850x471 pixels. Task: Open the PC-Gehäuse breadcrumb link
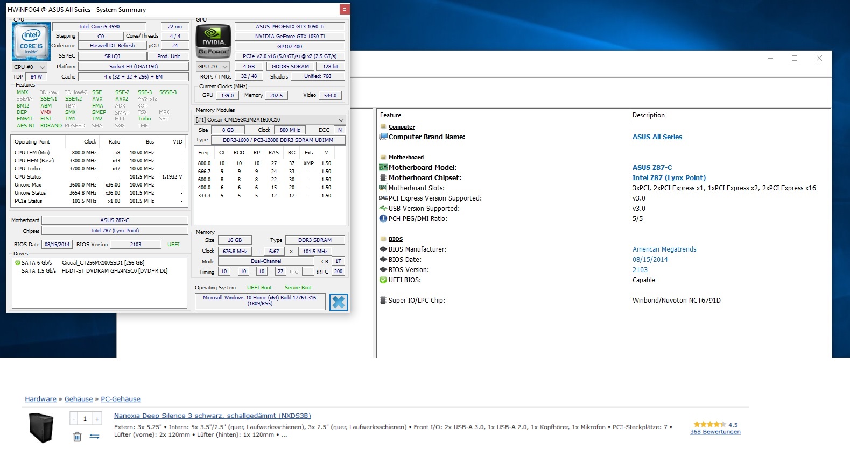click(121, 399)
